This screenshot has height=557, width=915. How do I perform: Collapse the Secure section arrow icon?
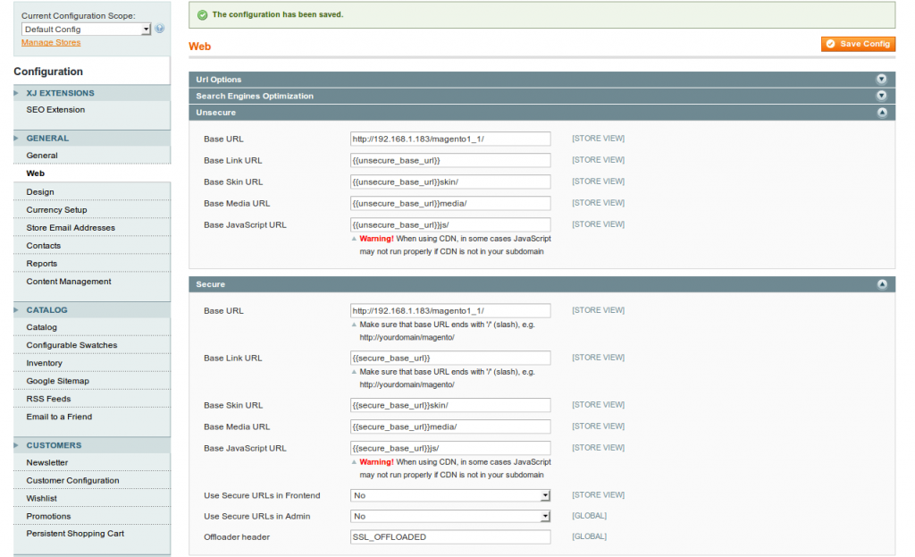881,284
